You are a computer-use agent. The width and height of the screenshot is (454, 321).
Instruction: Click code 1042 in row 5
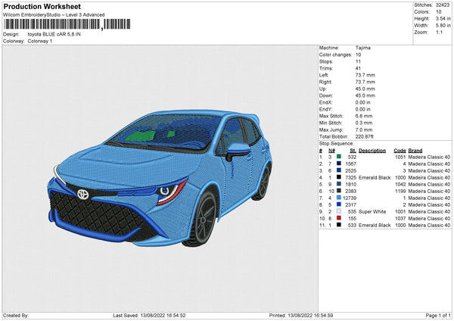400,184
